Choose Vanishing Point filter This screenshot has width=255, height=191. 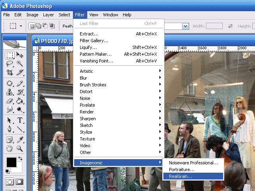[119, 61]
